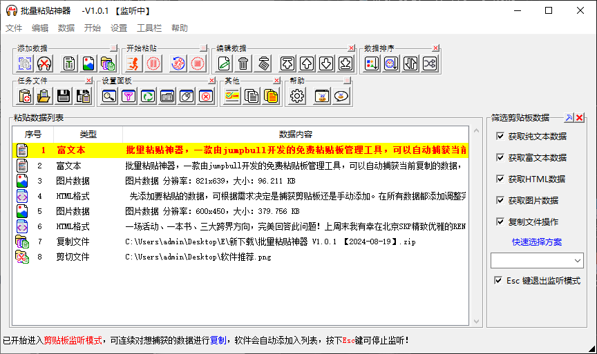Click the stop monitoring headphone icon
The height and width of the screenshot is (354, 597).
click(x=44, y=63)
